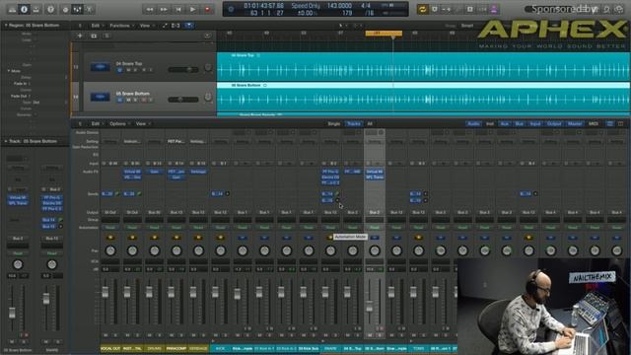Select the 04 Snare Top audio region
The width and height of the screenshot is (631, 355).
click(423, 67)
